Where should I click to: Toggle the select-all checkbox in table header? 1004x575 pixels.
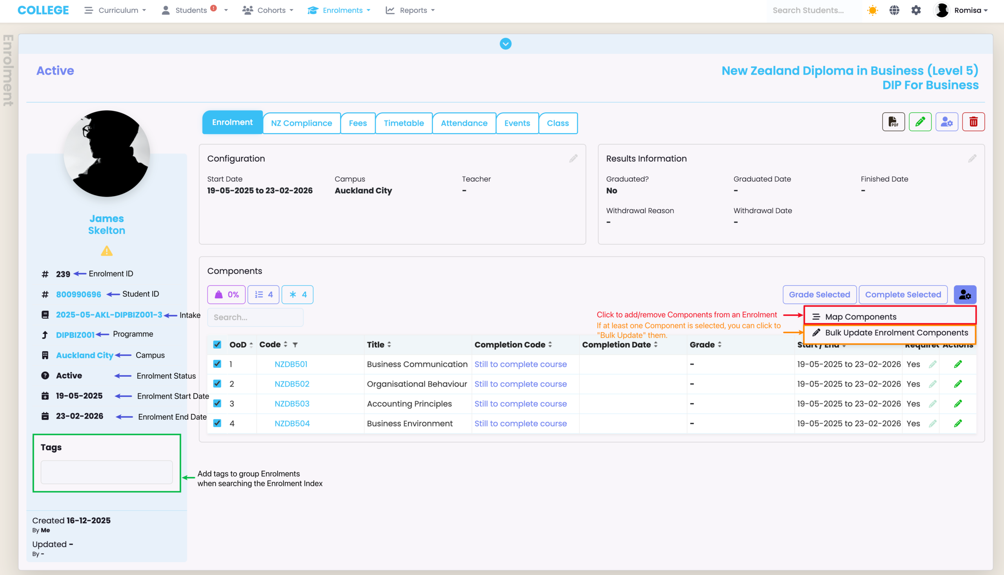click(x=217, y=344)
